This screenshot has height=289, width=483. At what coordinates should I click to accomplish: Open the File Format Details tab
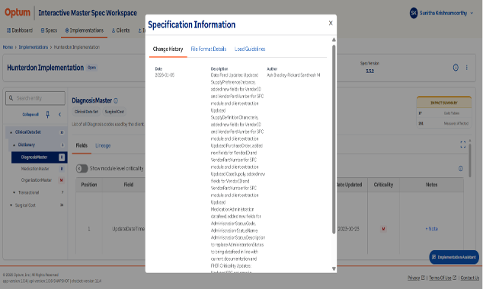click(x=209, y=49)
